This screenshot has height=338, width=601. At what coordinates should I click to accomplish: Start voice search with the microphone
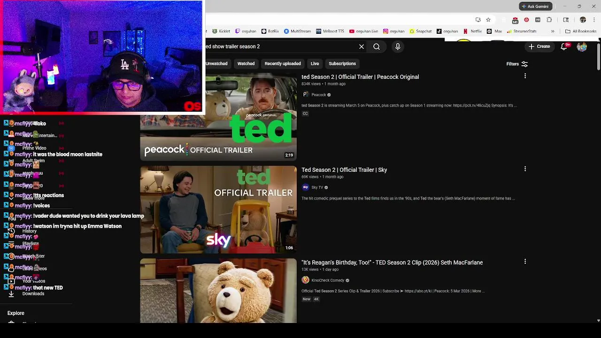coord(398,46)
